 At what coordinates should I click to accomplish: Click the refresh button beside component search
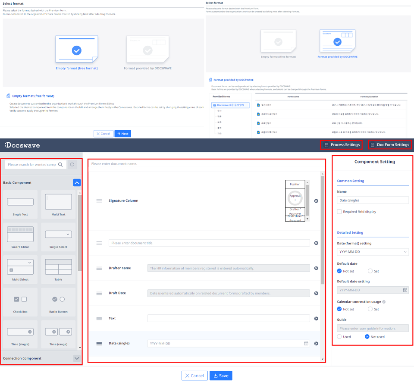72,165
